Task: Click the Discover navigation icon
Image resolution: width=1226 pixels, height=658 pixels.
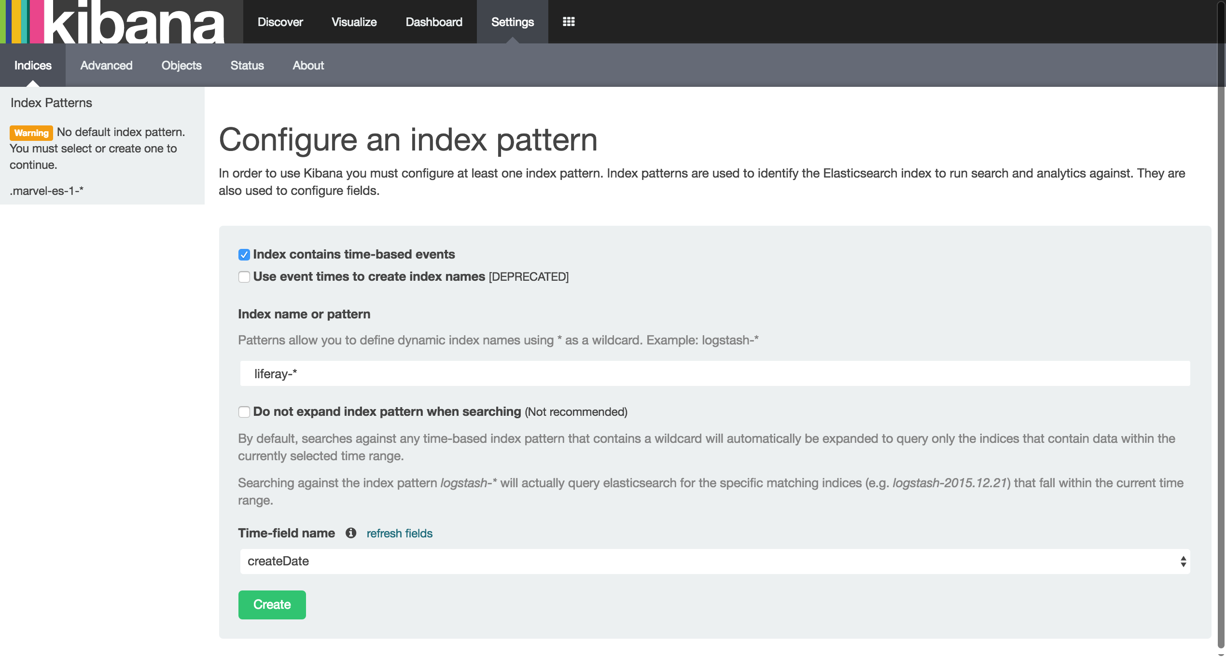Action: coord(280,22)
